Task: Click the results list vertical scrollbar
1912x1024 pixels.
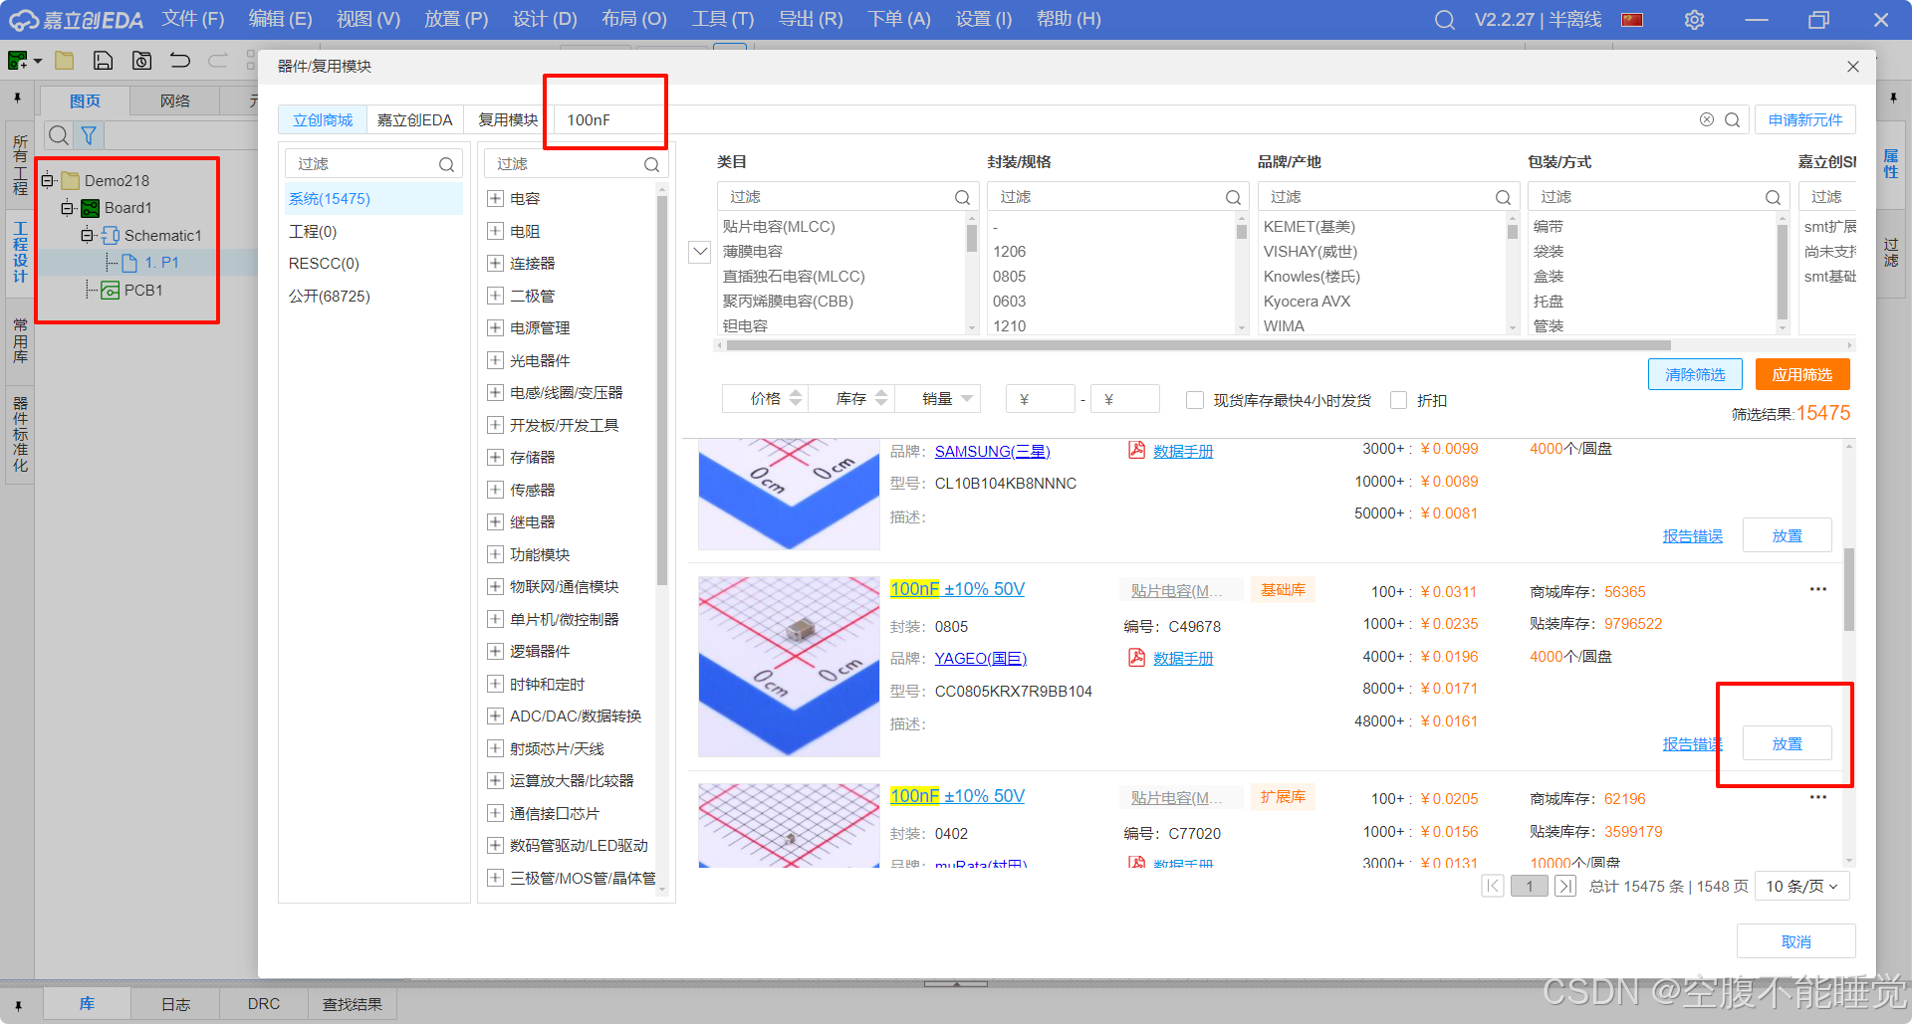Action: coord(1849,589)
